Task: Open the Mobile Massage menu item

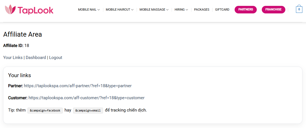Action: 152,10
